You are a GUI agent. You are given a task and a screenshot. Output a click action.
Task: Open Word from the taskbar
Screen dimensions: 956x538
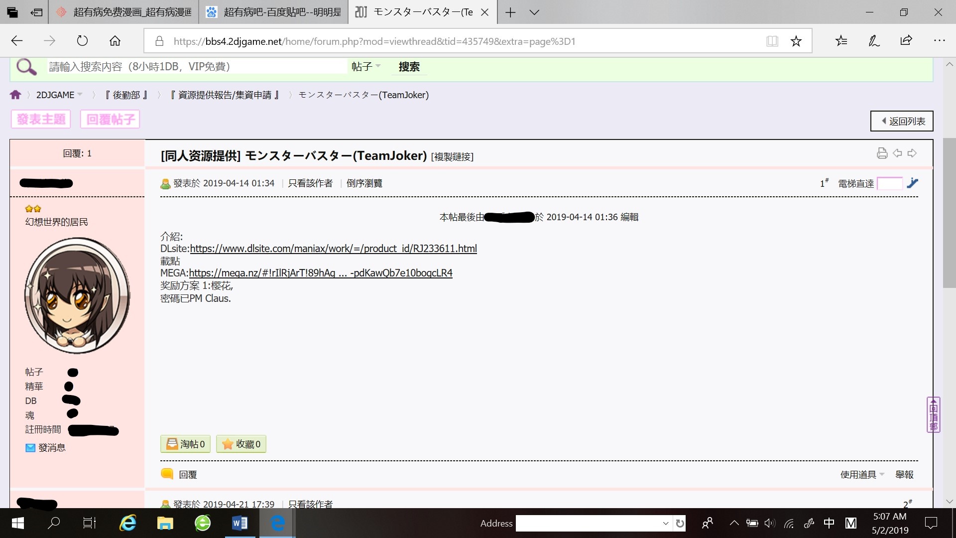(x=239, y=523)
